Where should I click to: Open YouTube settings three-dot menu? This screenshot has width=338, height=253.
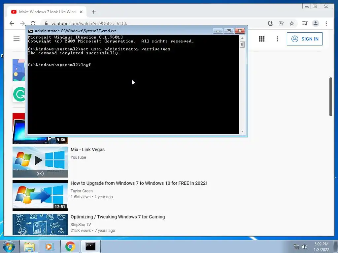coord(277,39)
